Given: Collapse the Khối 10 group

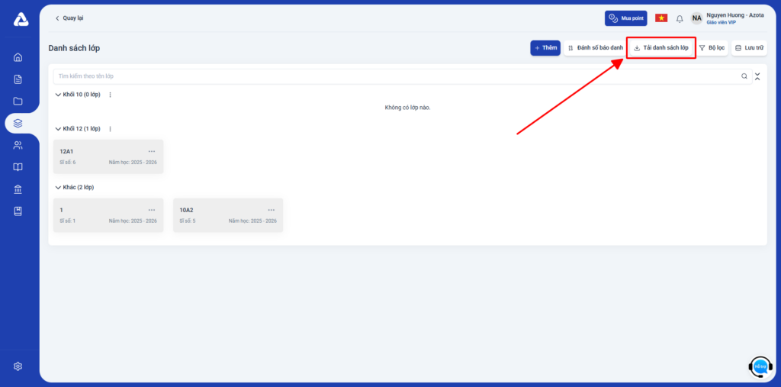Looking at the screenshot, I should (58, 95).
